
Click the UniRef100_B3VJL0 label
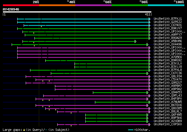[x=168, y=64]
